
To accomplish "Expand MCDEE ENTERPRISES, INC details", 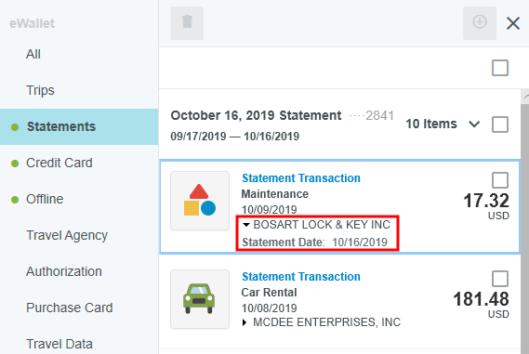I will point(245,322).
